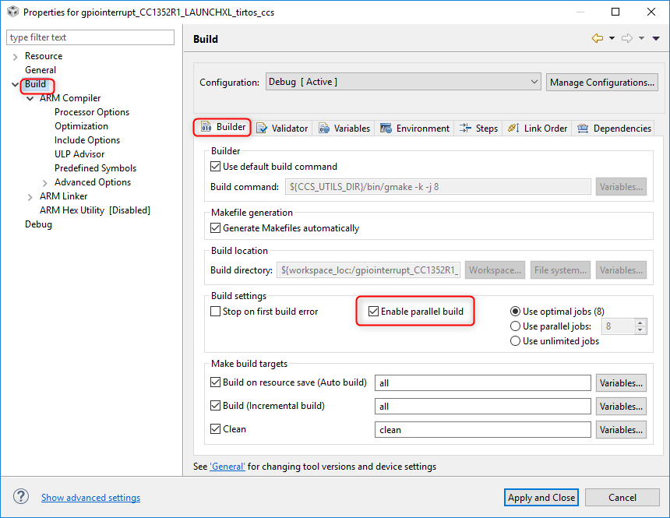Screen dimensions: 670x518
Task: Click Variables button for Auto build
Action: (x=621, y=382)
